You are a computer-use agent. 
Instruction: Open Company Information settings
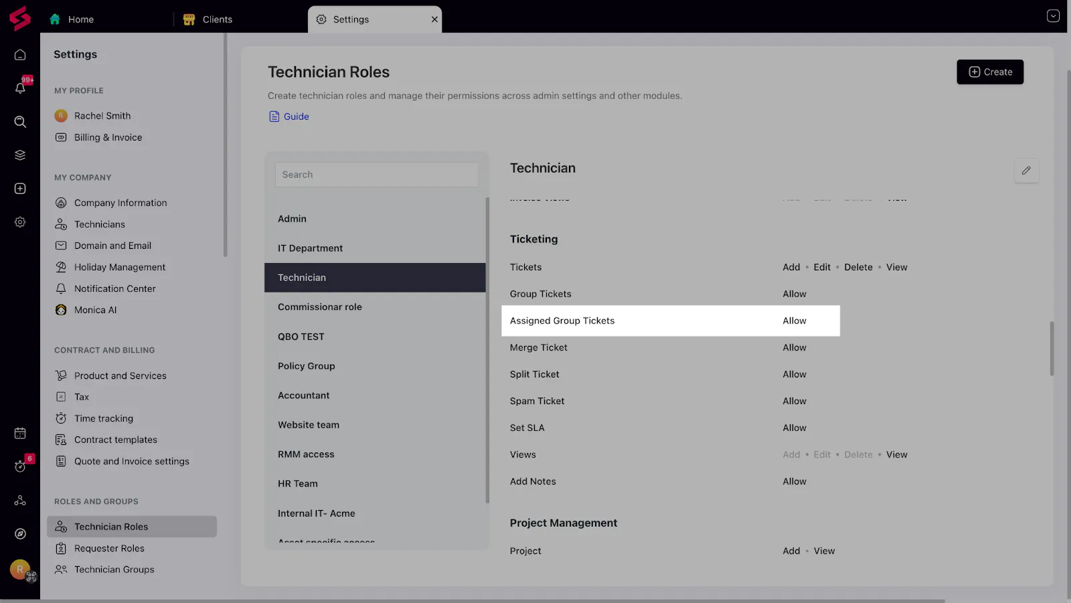pyautogui.click(x=120, y=203)
